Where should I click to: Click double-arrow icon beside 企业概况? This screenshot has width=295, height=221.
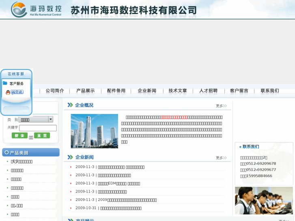70,105
